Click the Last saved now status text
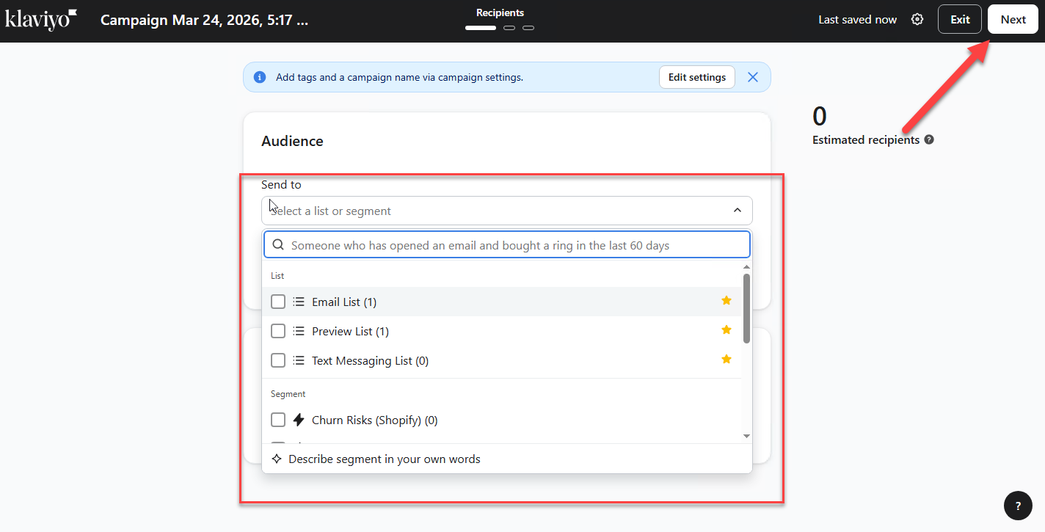The image size is (1045, 532). (857, 20)
